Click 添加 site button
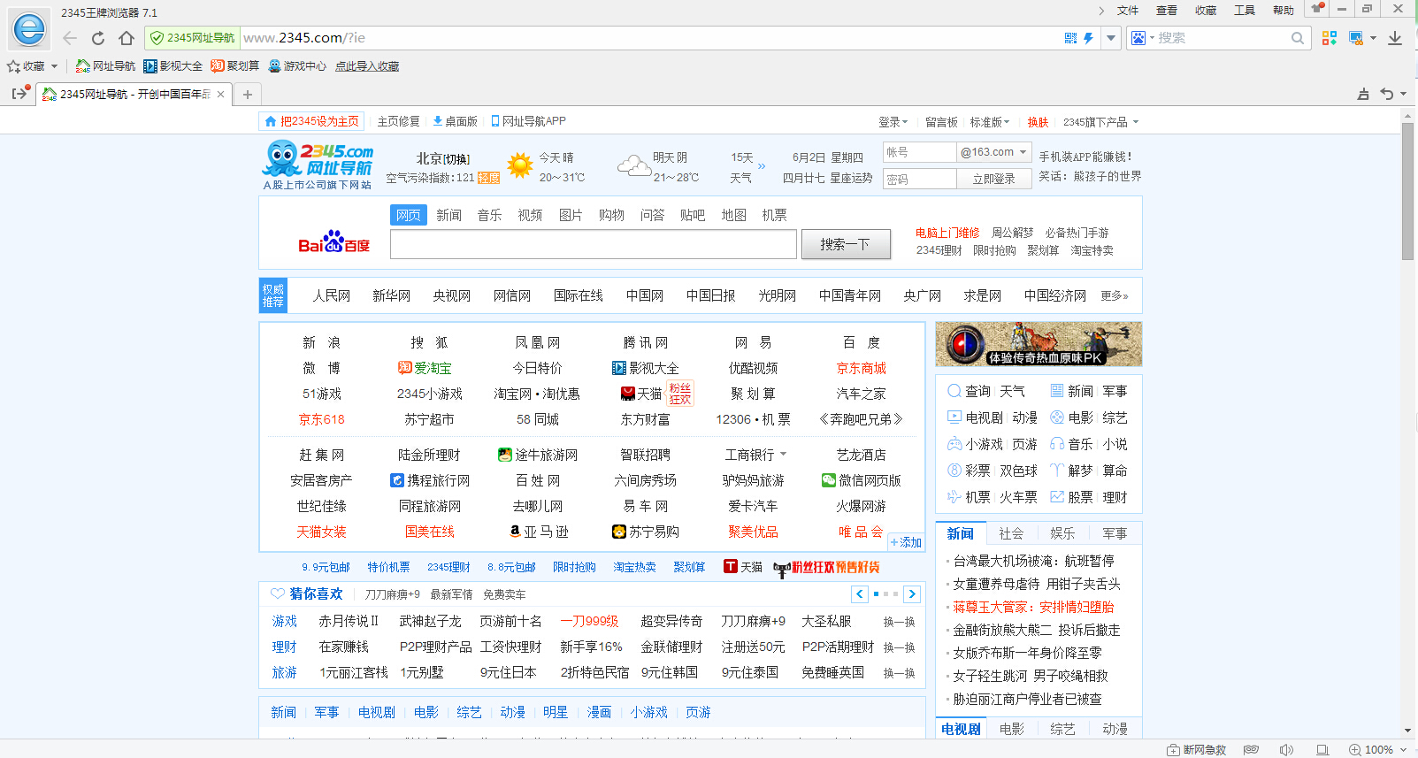This screenshot has width=1418, height=758. pyautogui.click(x=907, y=542)
